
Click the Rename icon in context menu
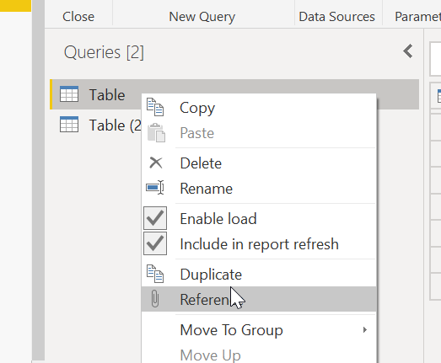[155, 188]
